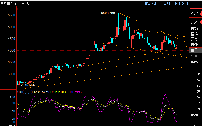Image resolution: width=202 pixels, height=126 pixels.
Task: Click the chart title 现货黄金(AU)<周线>
Action: point(15,4)
